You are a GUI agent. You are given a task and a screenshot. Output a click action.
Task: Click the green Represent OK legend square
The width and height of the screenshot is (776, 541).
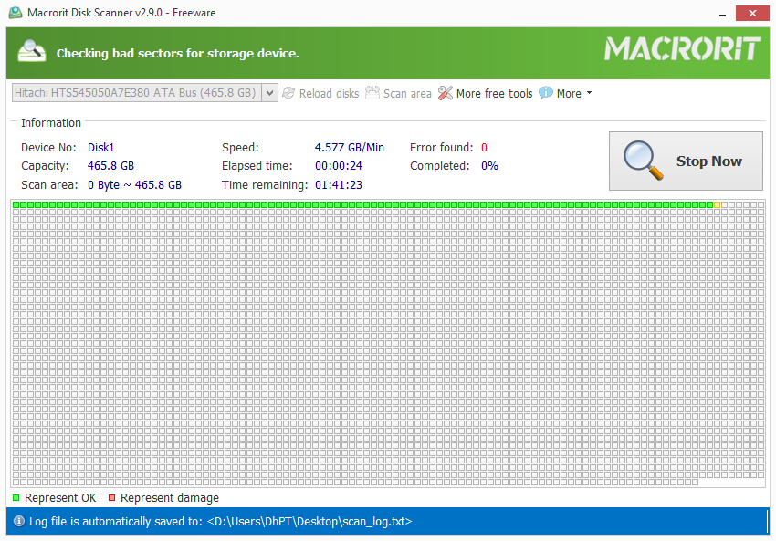coord(16,498)
